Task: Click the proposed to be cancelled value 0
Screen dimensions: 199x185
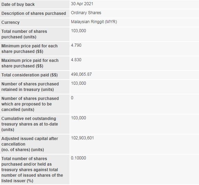Action: (x=72, y=98)
